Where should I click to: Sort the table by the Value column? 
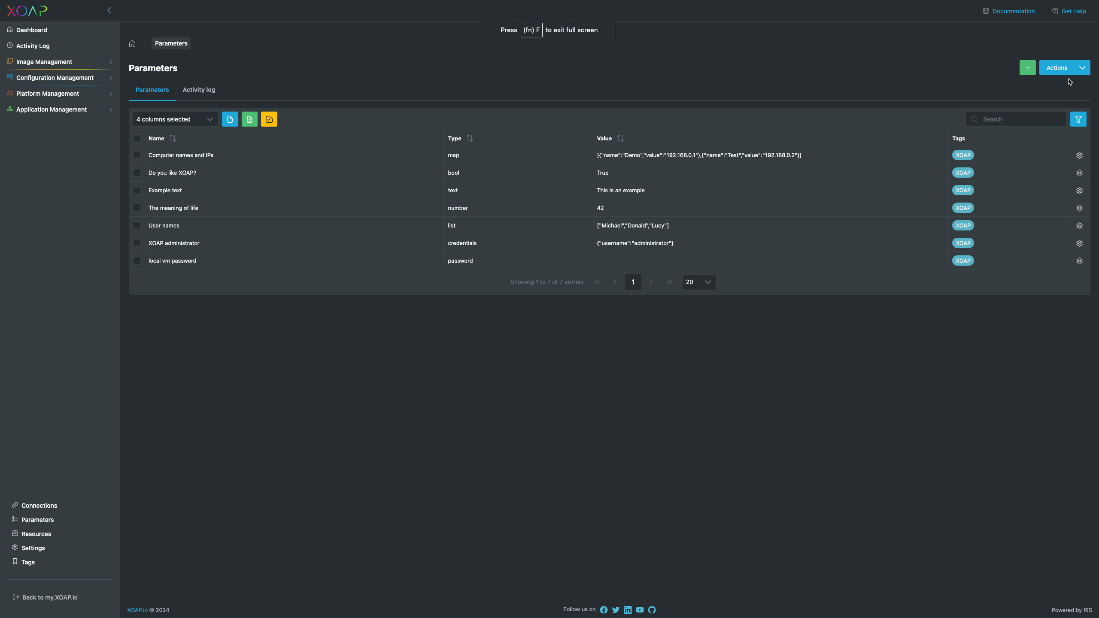(619, 138)
